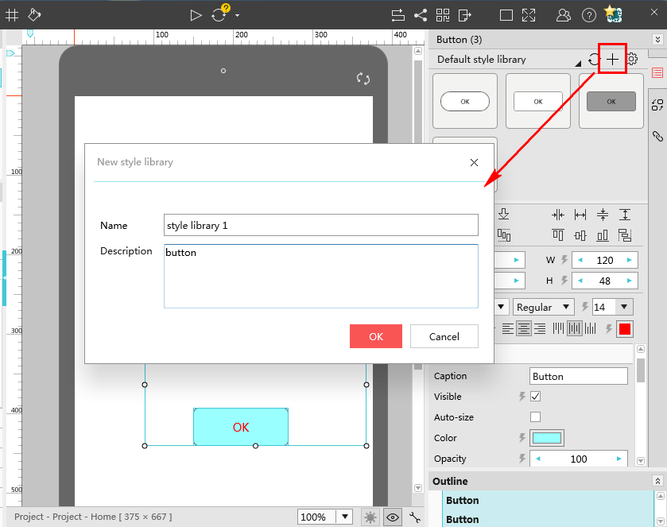Open the help question mark icon

(x=589, y=16)
